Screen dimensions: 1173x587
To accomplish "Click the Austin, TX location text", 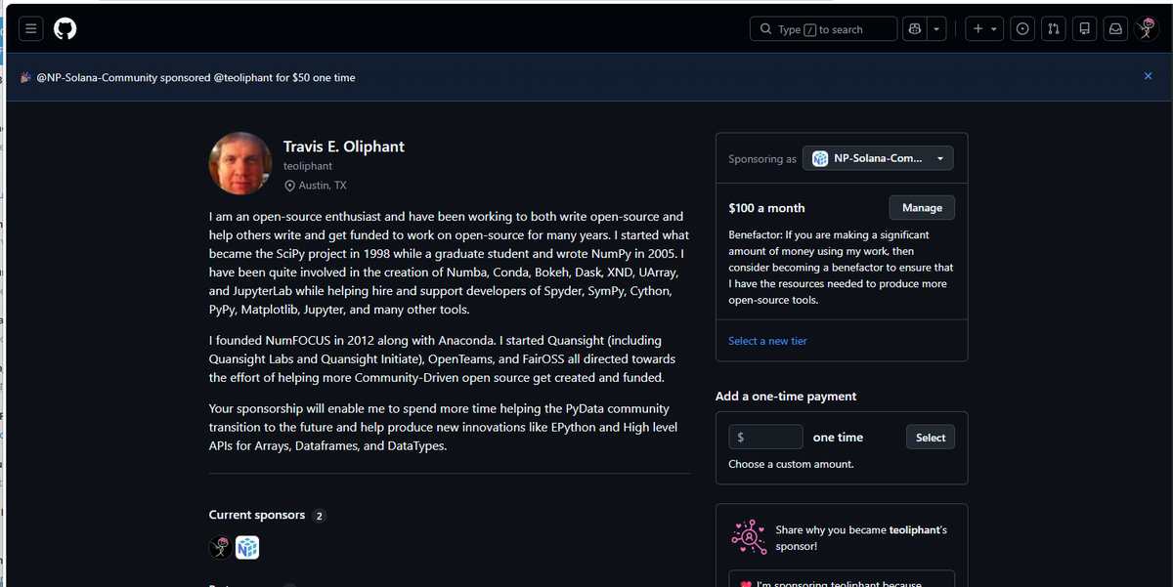I will point(323,186).
